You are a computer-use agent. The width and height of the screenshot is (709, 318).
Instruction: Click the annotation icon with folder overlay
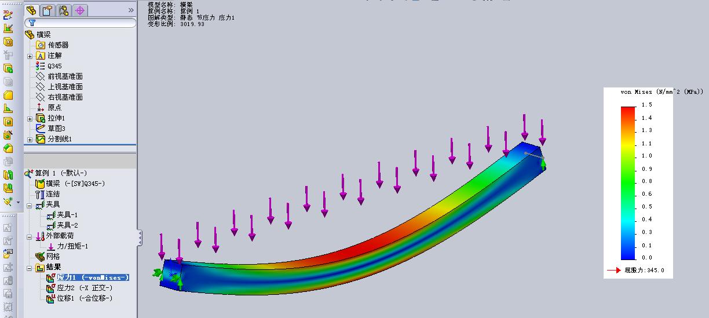click(x=8, y=254)
